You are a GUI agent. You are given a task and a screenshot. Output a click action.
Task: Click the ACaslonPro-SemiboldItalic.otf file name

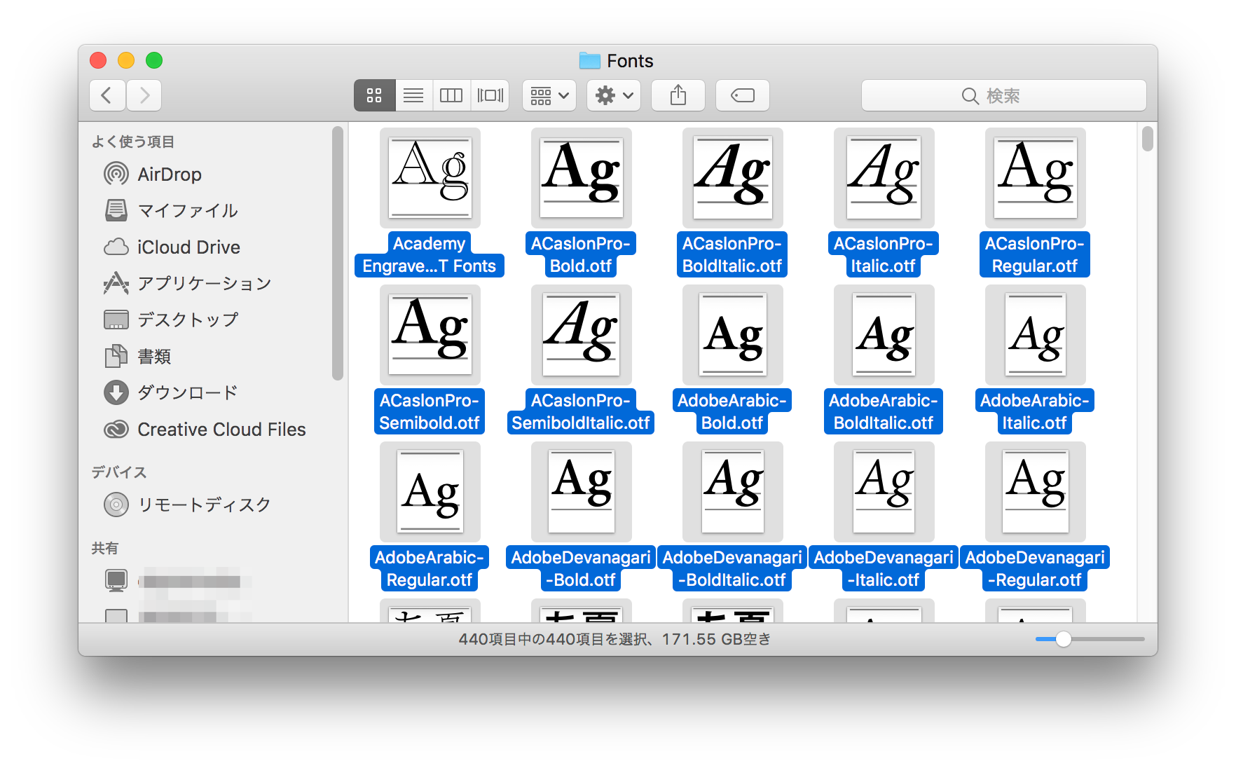coord(581,411)
